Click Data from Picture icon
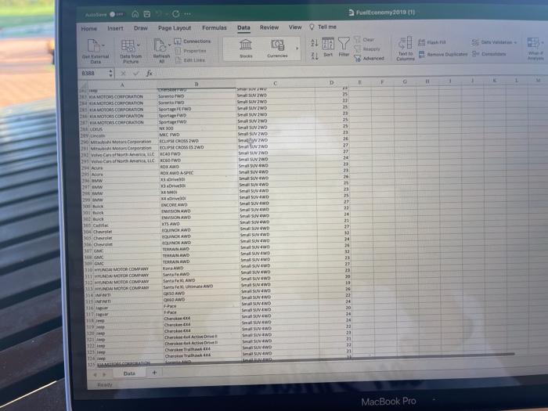Screen dimensions: 548x411 (128, 45)
